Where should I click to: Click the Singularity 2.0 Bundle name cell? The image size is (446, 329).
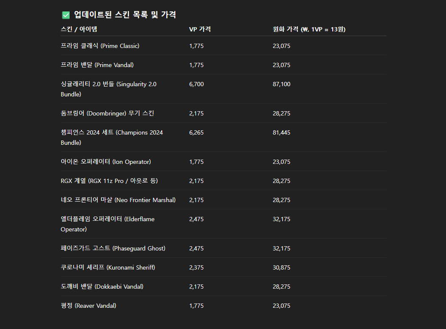(108, 89)
